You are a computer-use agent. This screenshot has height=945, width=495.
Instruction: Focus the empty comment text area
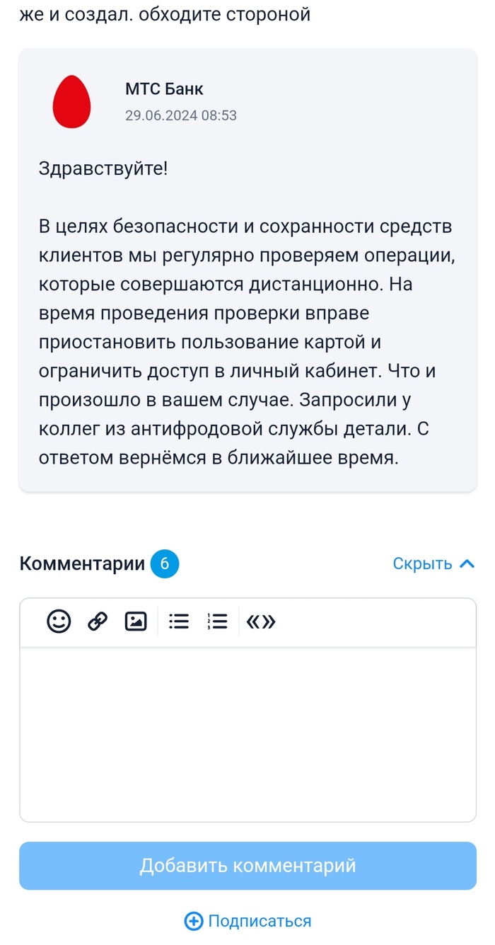pyautogui.click(x=248, y=733)
